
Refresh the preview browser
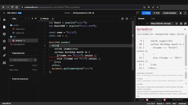(x=147, y=24)
